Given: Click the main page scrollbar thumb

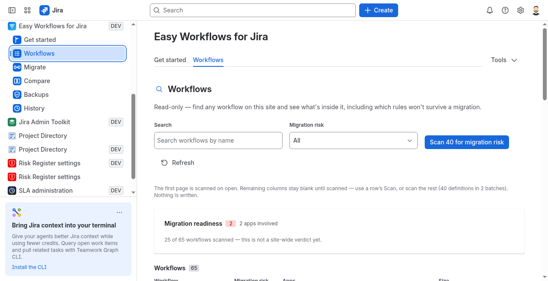Looking at the screenshot, I should (x=545, y=64).
